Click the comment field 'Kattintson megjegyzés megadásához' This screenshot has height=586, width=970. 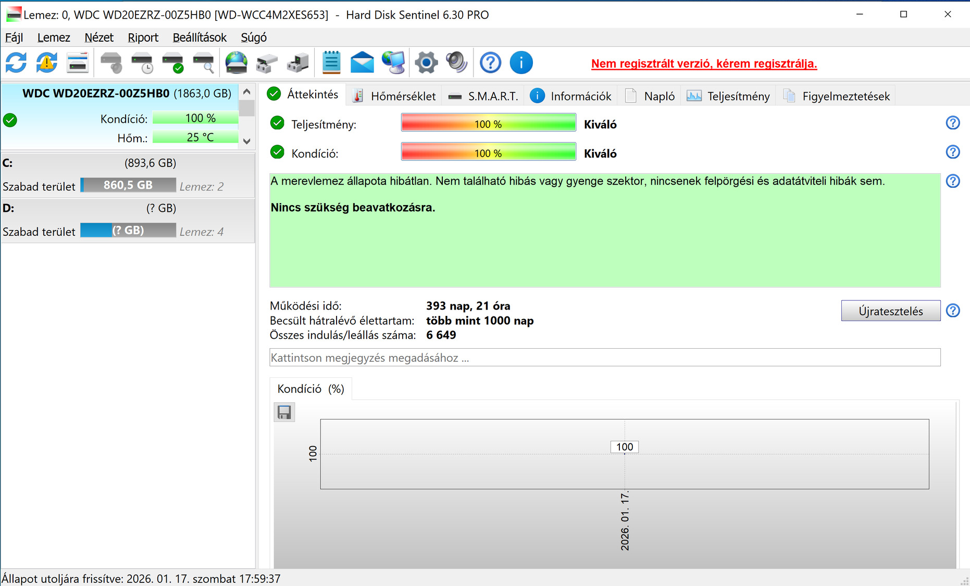pyautogui.click(x=605, y=358)
